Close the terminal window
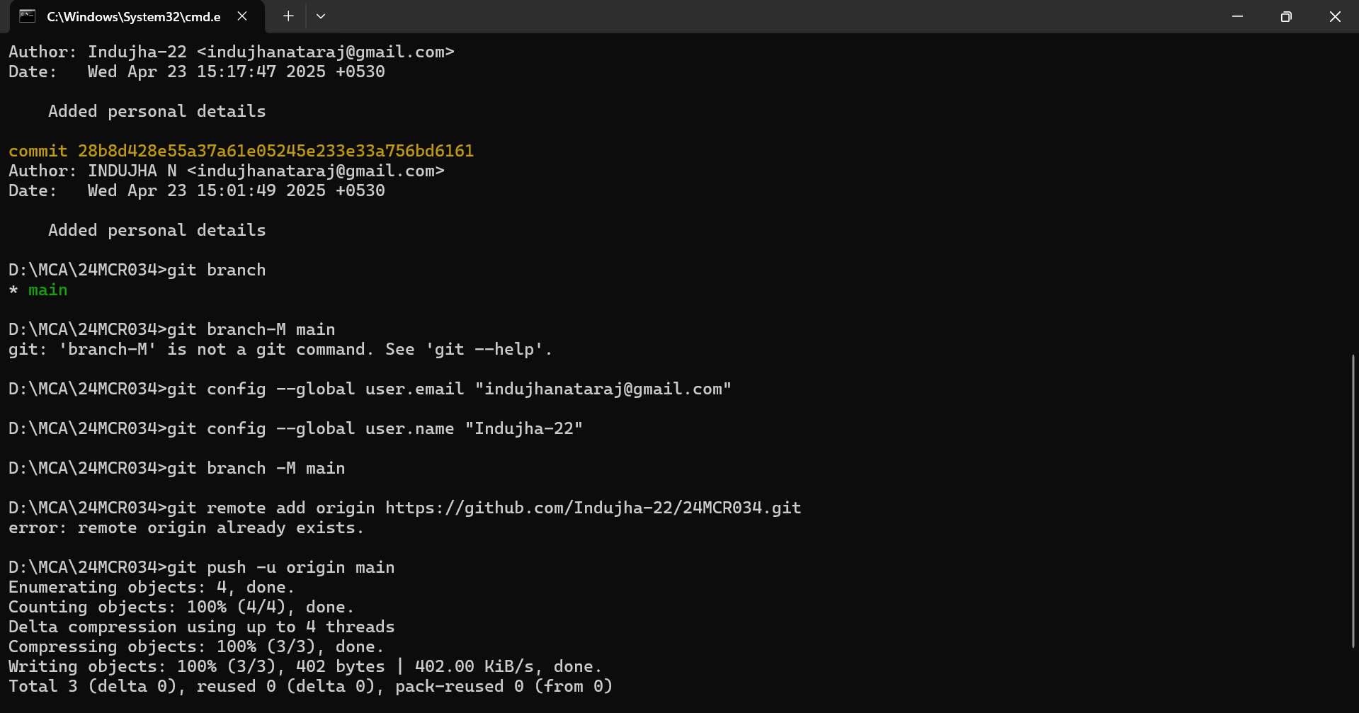 coord(1335,16)
